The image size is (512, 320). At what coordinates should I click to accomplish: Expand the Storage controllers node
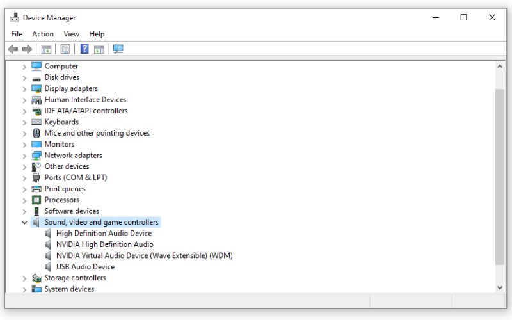24,278
